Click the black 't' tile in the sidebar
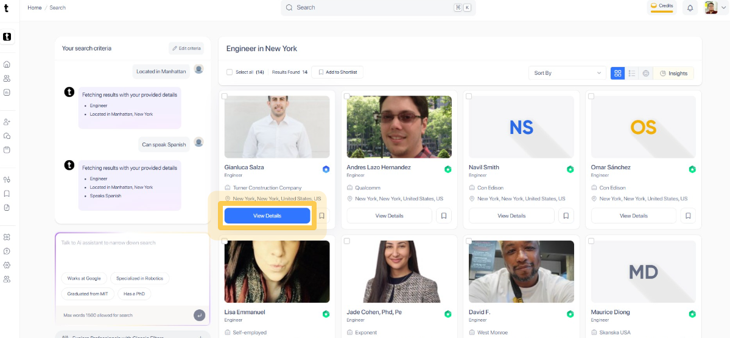The width and height of the screenshot is (730, 338). point(7,37)
